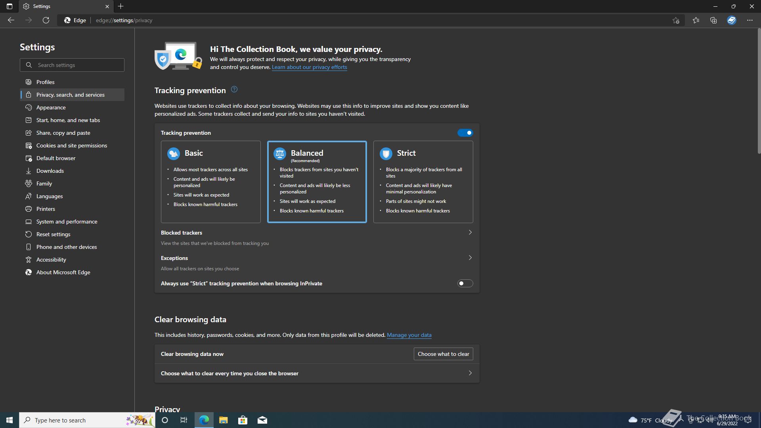Add this page to favorites star
Image resolution: width=761 pixels, height=428 pixels.
(x=676, y=20)
